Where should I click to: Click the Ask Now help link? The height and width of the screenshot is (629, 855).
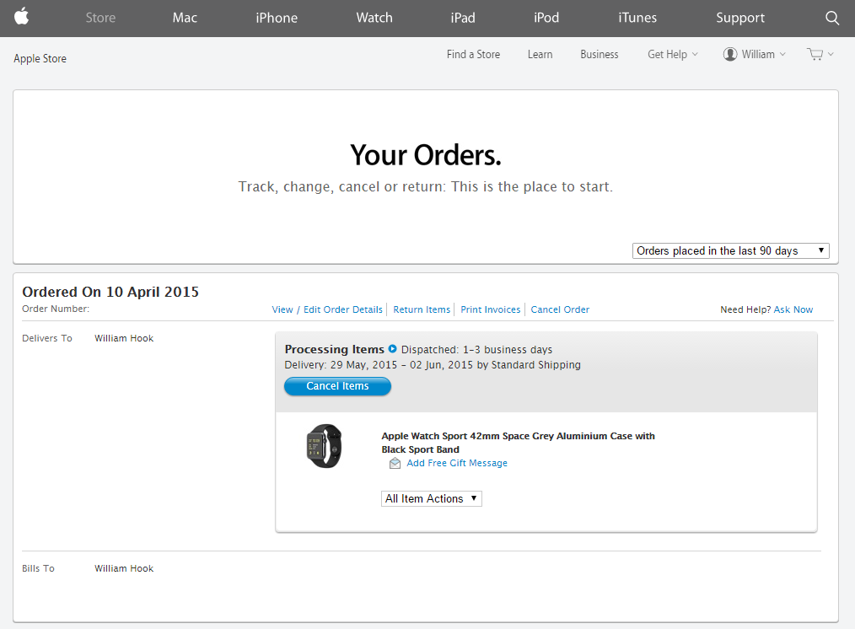(793, 309)
